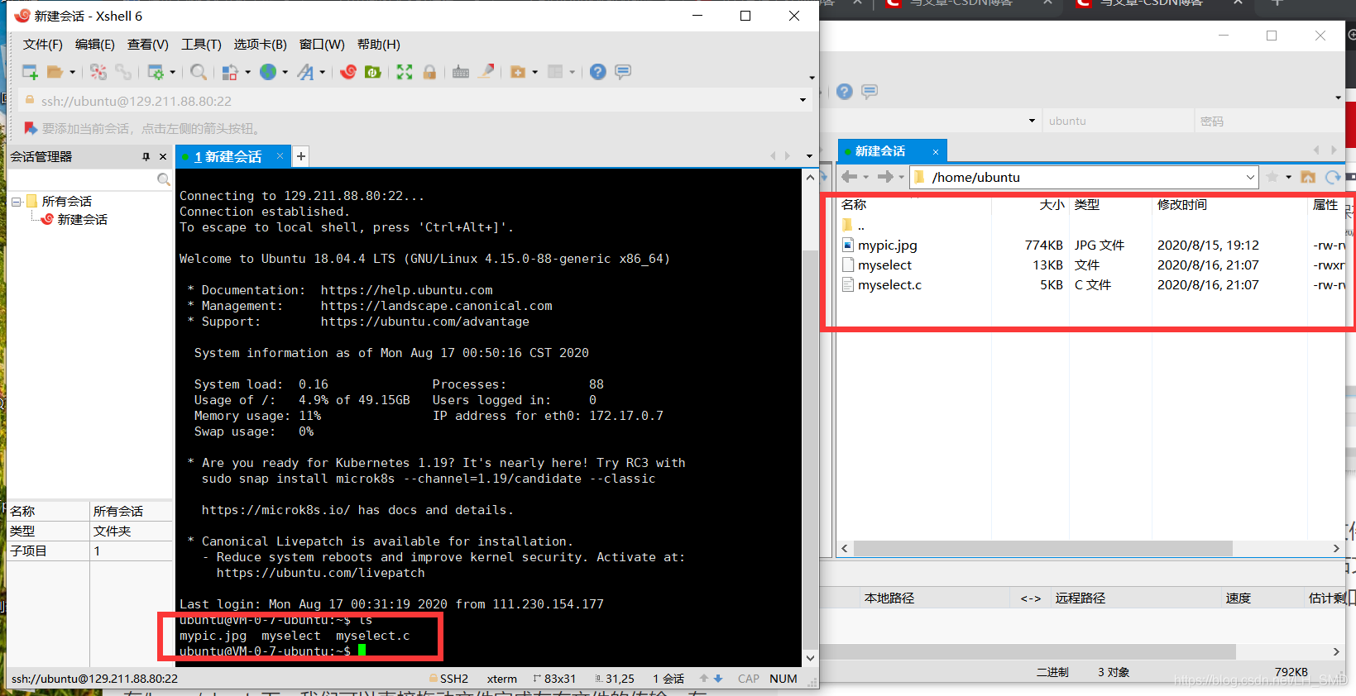Click the highlighter pen icon
1356x696 pixels.
tap(486, 72)
